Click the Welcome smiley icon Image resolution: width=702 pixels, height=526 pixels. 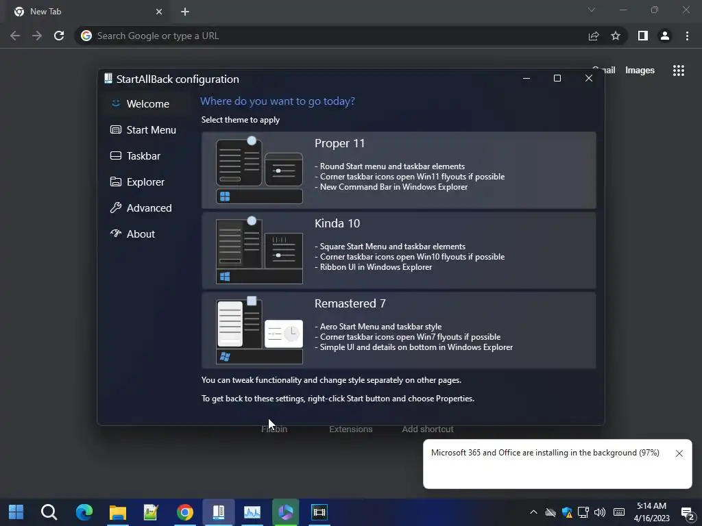click(x=115, y=103)
